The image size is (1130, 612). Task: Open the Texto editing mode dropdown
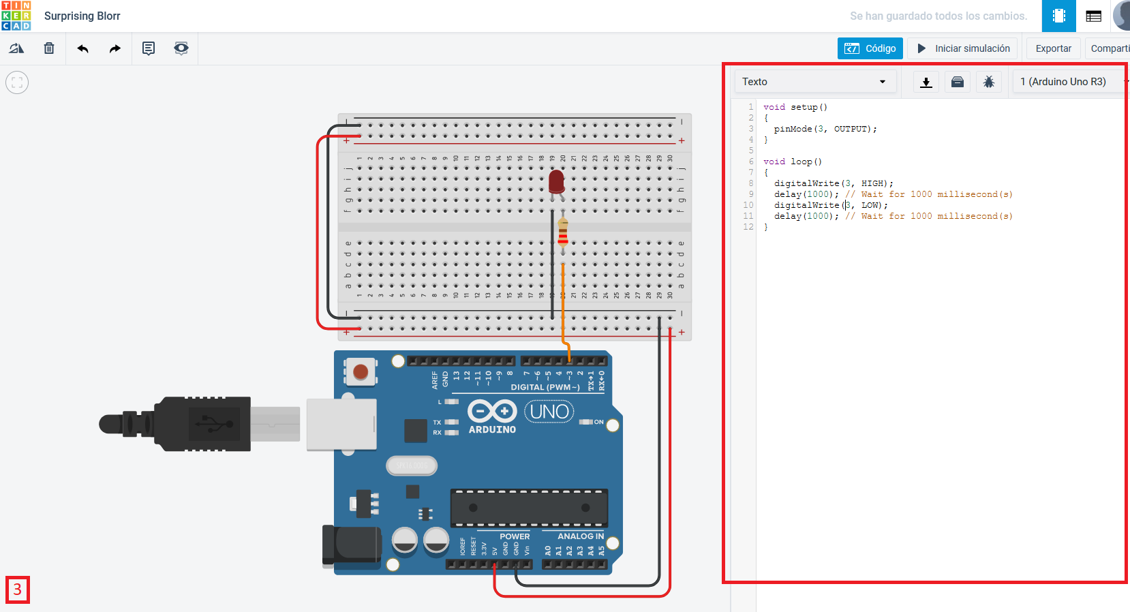tap(817, 82)
